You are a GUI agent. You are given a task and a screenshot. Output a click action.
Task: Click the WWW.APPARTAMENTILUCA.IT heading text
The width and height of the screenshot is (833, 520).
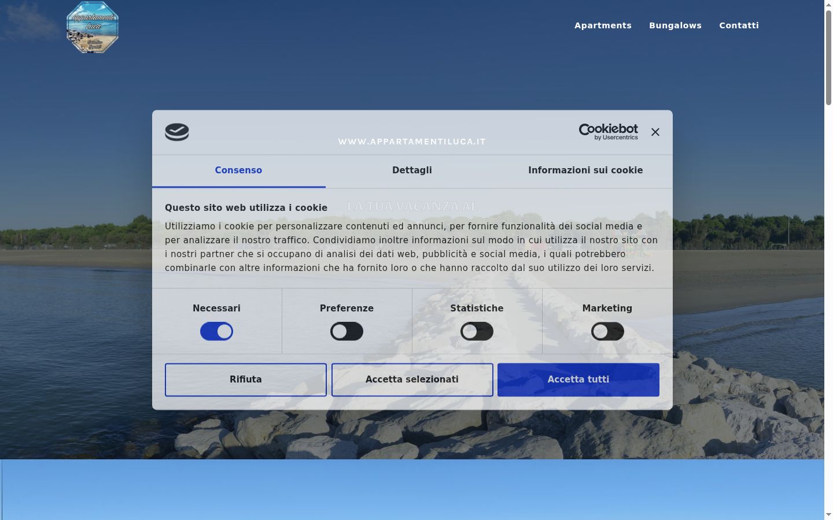pos(412,142)
